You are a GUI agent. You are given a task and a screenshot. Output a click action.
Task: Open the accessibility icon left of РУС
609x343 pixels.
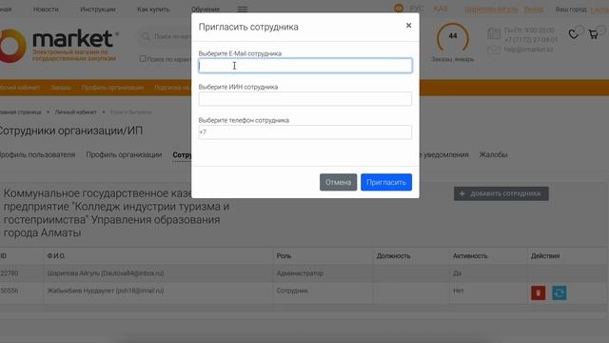pos(399,9)
